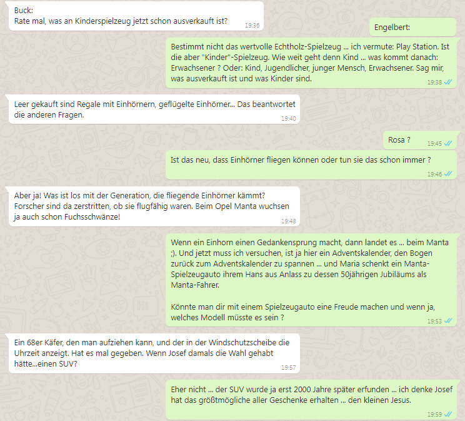Click read checkmarks on 'Rosa ?' message

pyautogui.click(x=448, y=143)
